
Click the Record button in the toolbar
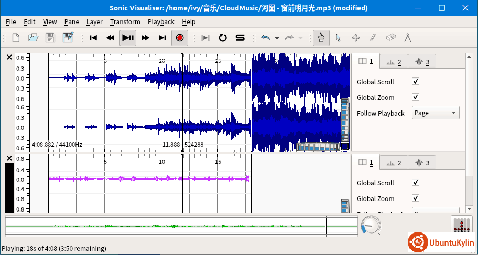[180, 38]
